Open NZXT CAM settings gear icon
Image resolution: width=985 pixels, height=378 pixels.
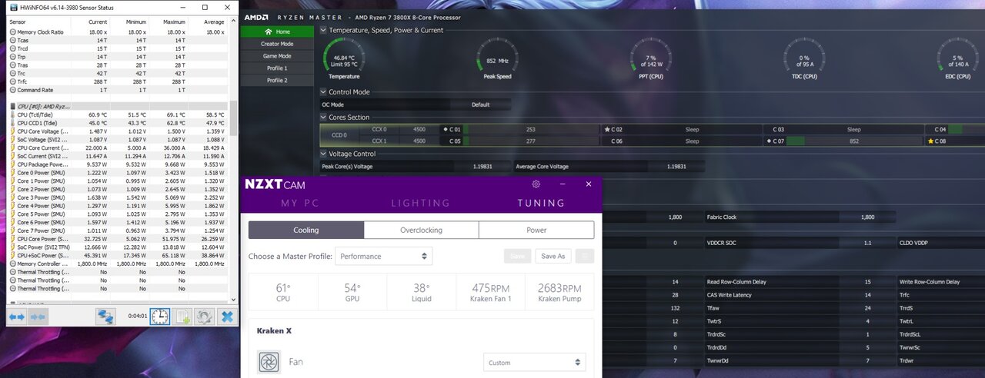tap(536, 184)
